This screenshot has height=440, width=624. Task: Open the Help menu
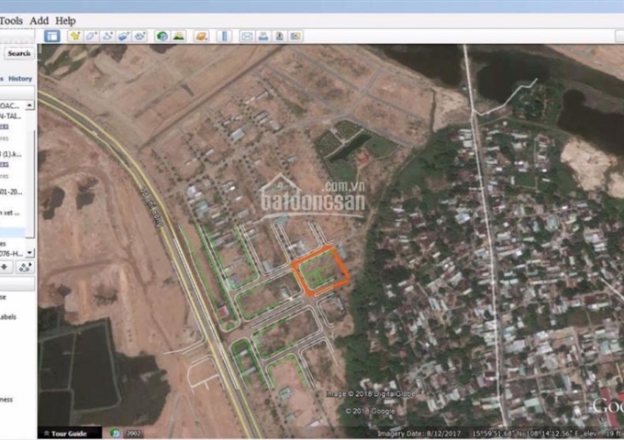coord(65,20)
